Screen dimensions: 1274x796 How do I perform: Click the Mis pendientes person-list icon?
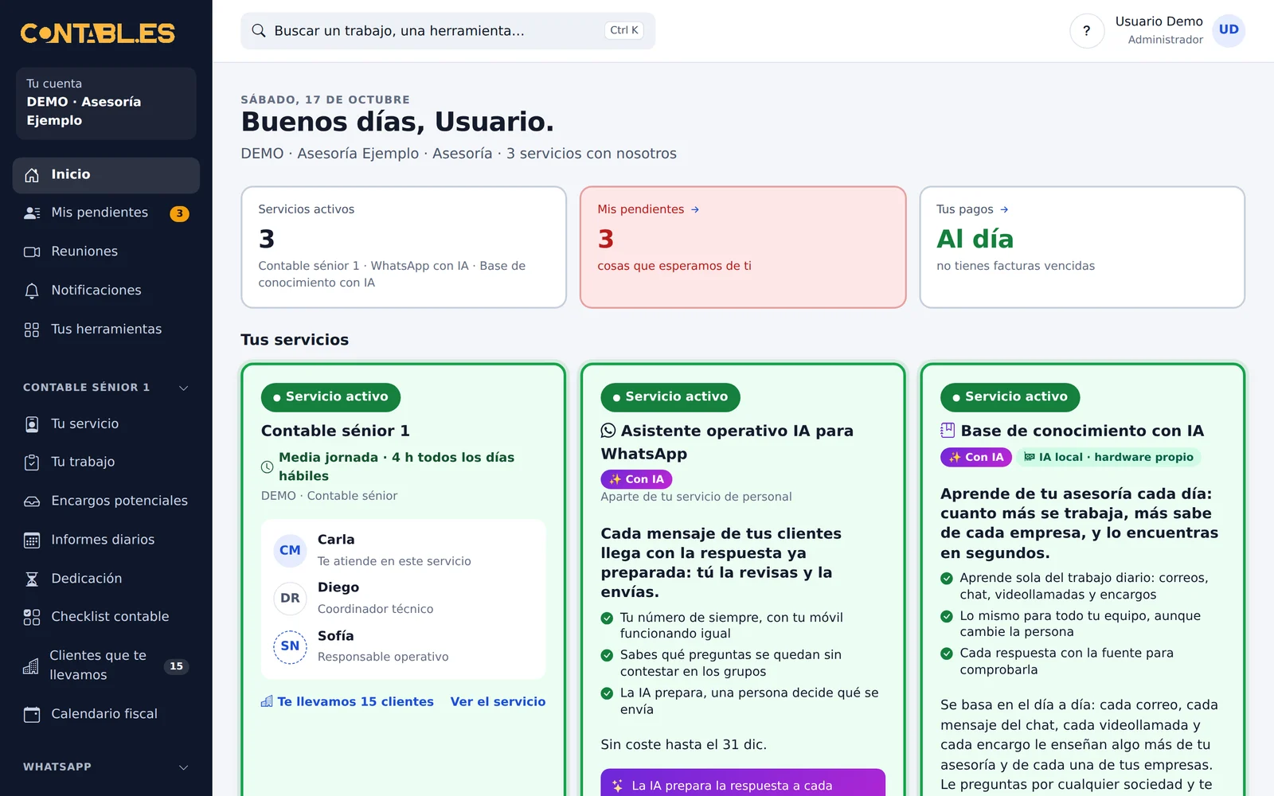[x=32, y=213]
